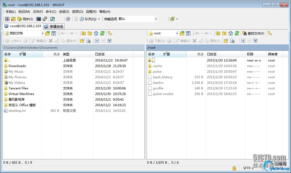Click the home directory icon in local panel
The image size is (291, 173).
click(96, 33)
